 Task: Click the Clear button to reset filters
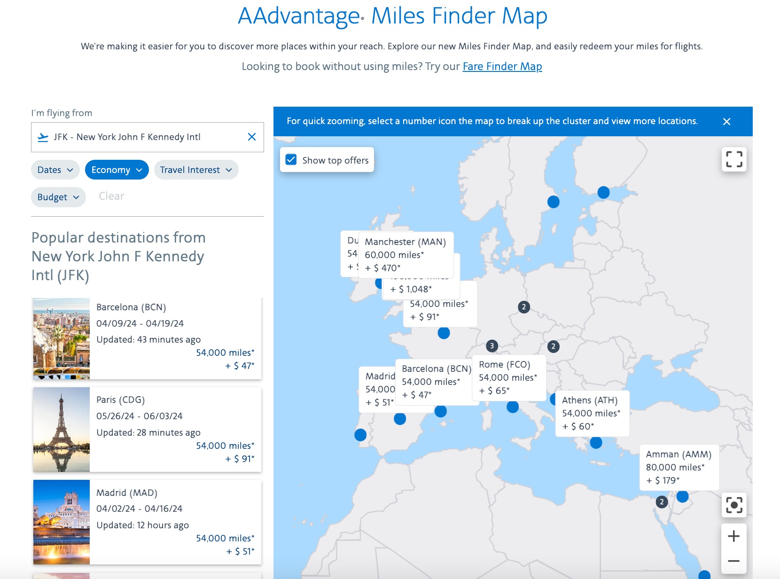click(x=111, y=196)
